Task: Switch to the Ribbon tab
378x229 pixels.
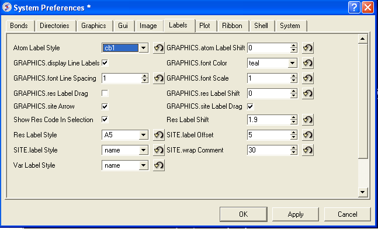Action: point(232,26)
